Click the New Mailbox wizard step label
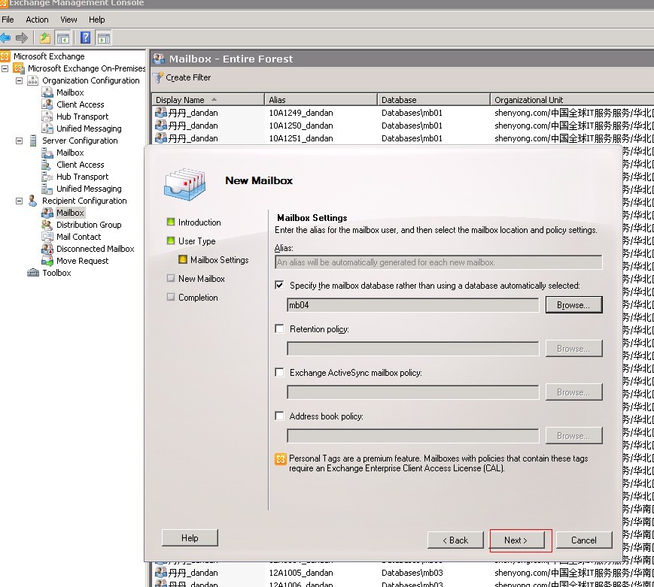 click(x=202, y=279)
